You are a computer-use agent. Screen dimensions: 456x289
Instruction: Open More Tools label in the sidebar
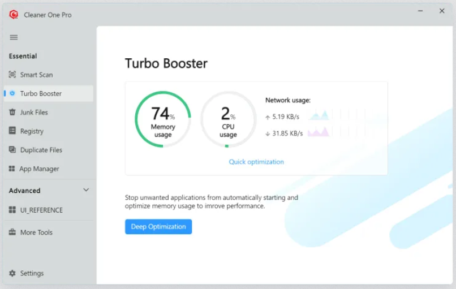pyautogui.click(x=36, y=232)
